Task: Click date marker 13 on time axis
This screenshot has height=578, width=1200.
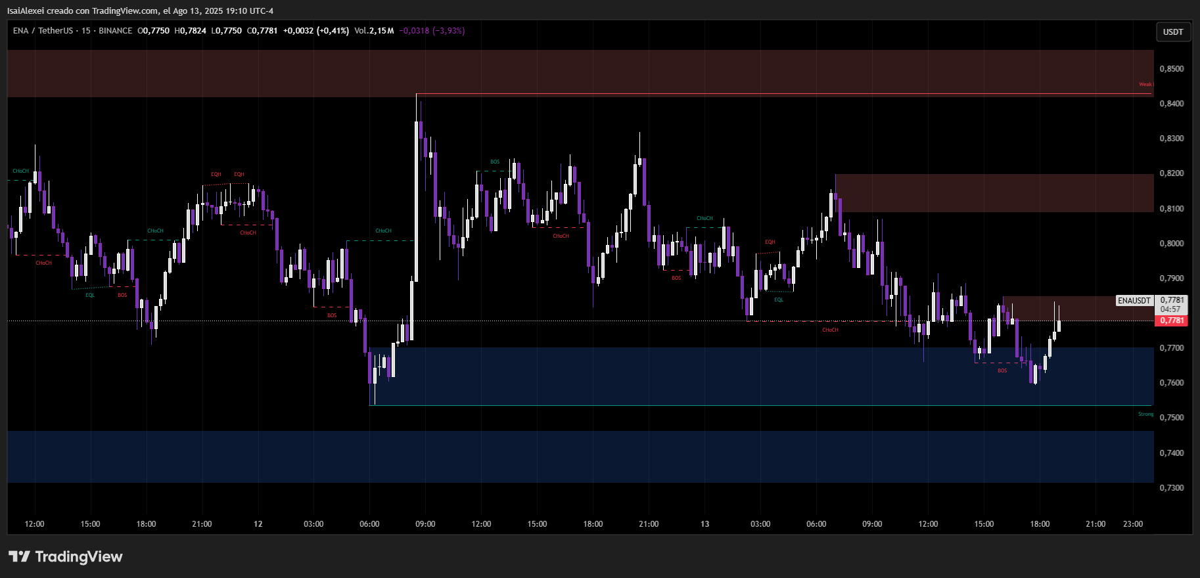Action: (x=704, y=524)
